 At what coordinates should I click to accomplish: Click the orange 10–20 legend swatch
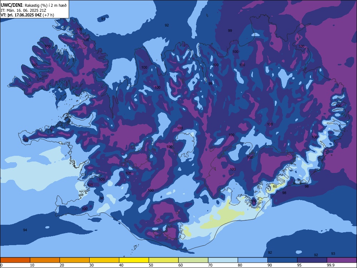(45, 260)
